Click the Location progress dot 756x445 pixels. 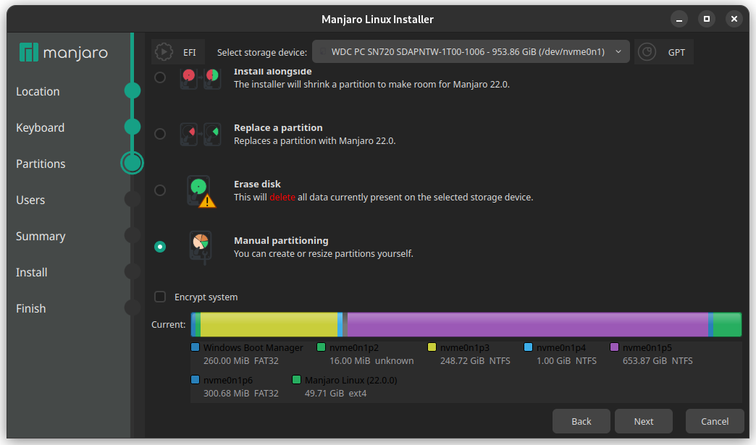tap(132, 90)
